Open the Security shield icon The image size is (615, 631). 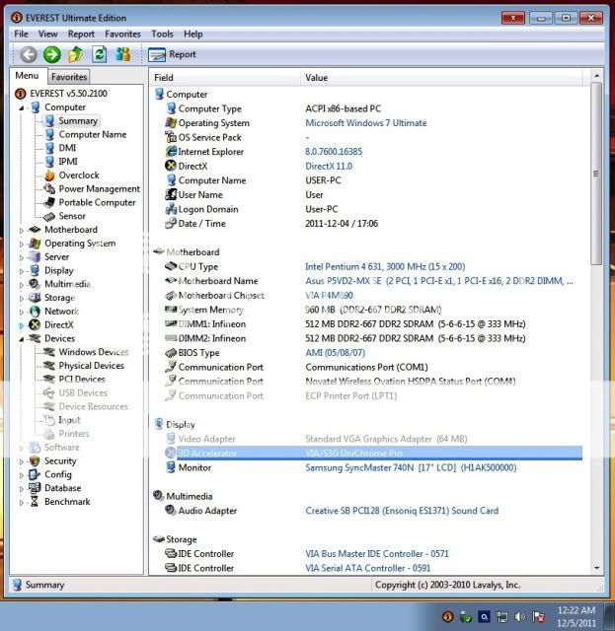(x=35, y=461)
